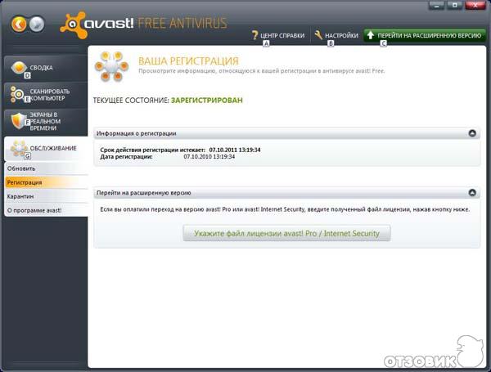
Task: Click the Обслуживание maintenance icon
Action: click(x=17, y=149)
